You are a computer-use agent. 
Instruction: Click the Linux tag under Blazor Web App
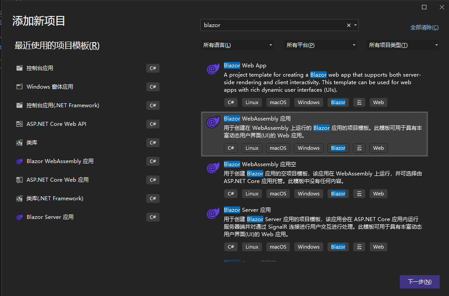coord(252,102)
